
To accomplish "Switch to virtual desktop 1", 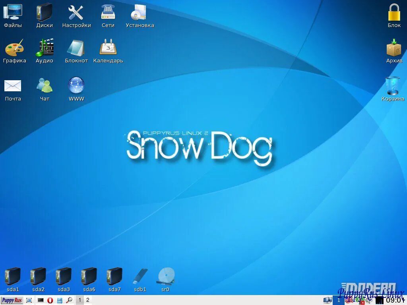I will pyautogui.click(x=79, y=300).
